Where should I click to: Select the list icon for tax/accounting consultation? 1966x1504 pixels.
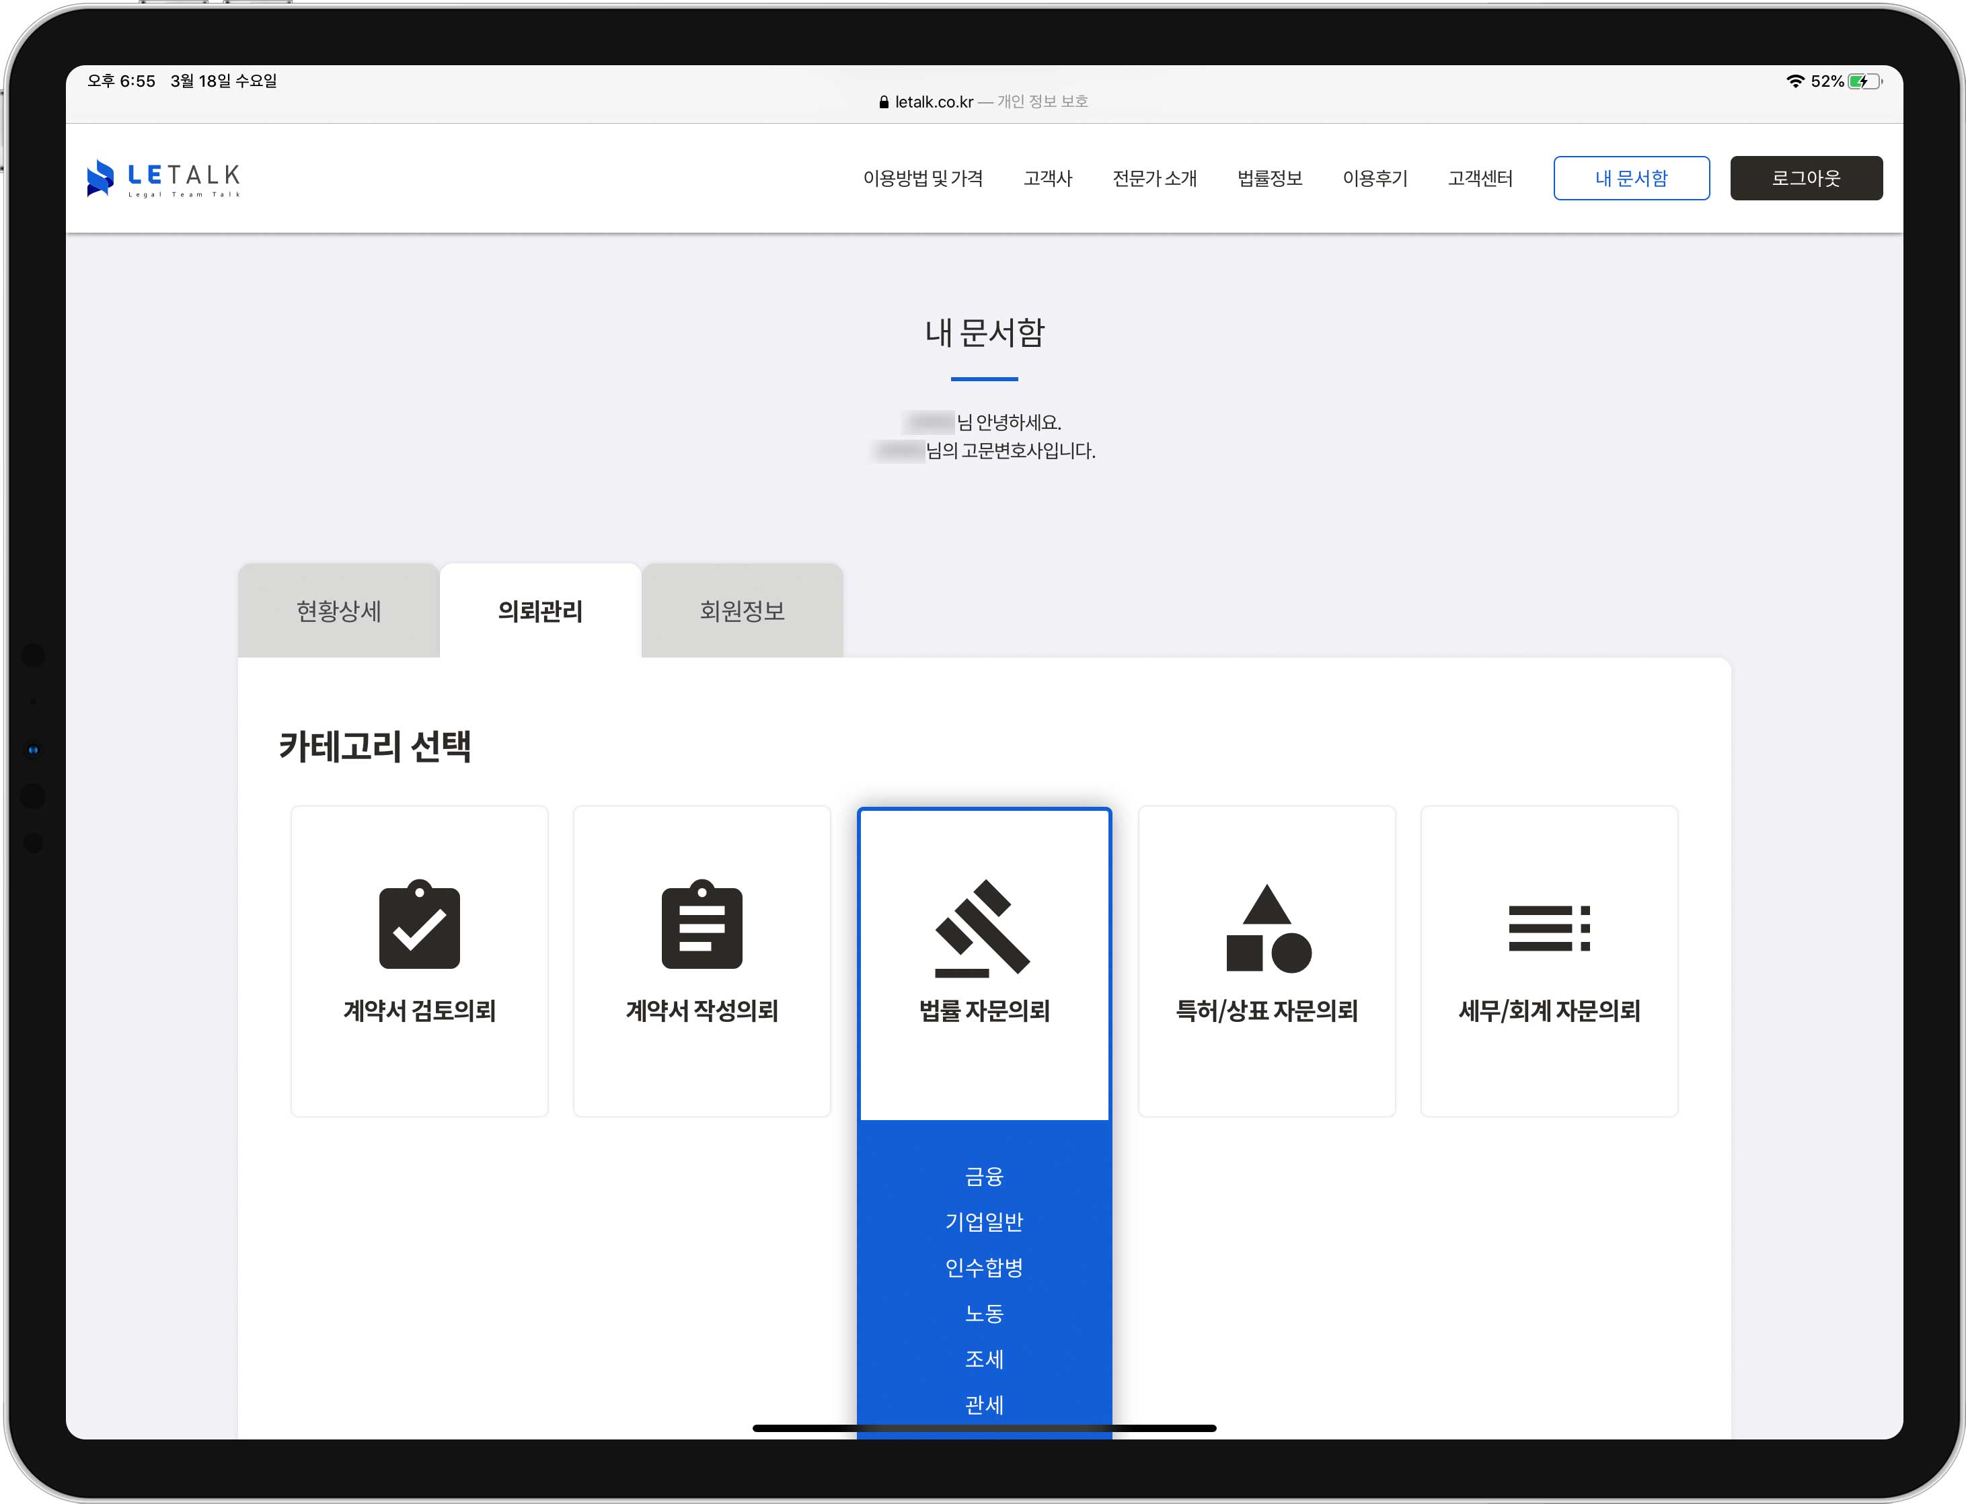1548,928
